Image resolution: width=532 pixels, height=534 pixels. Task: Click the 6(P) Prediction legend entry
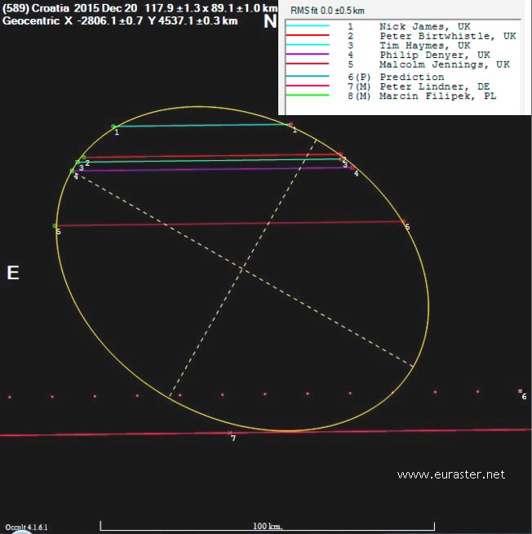pyautogui.click(x=412, y=78)
